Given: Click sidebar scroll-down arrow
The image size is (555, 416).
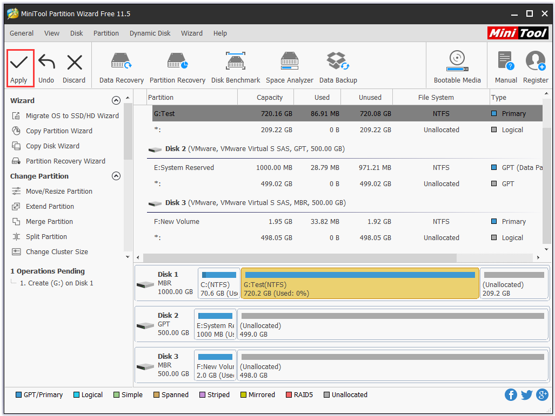Looking at the screenshot, I should (x=128, y=257).
